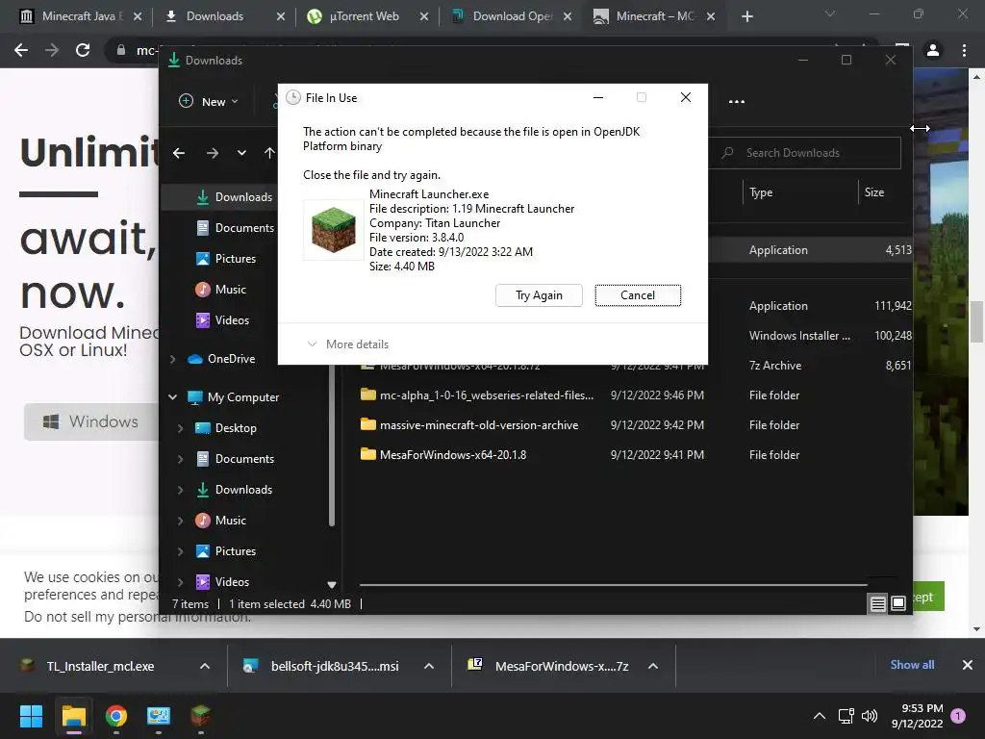
Task: Open the Windows Start menu
Action: pyautogui.click(x=31, y=716)
